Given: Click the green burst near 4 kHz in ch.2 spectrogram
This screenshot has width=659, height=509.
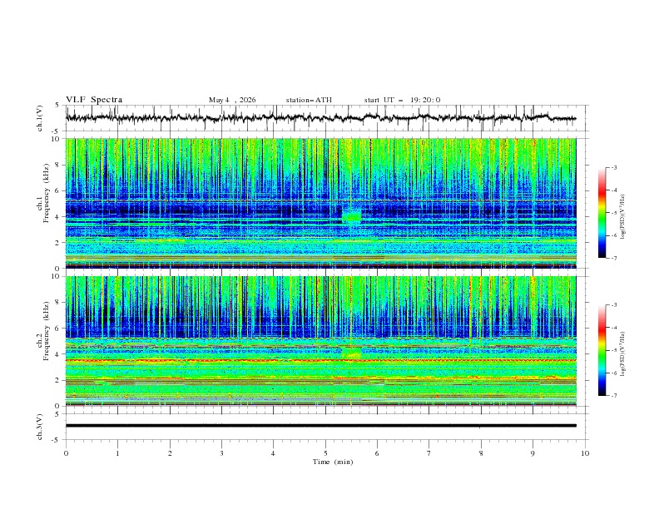Looking at the screenshot, I should pos(352,352).
